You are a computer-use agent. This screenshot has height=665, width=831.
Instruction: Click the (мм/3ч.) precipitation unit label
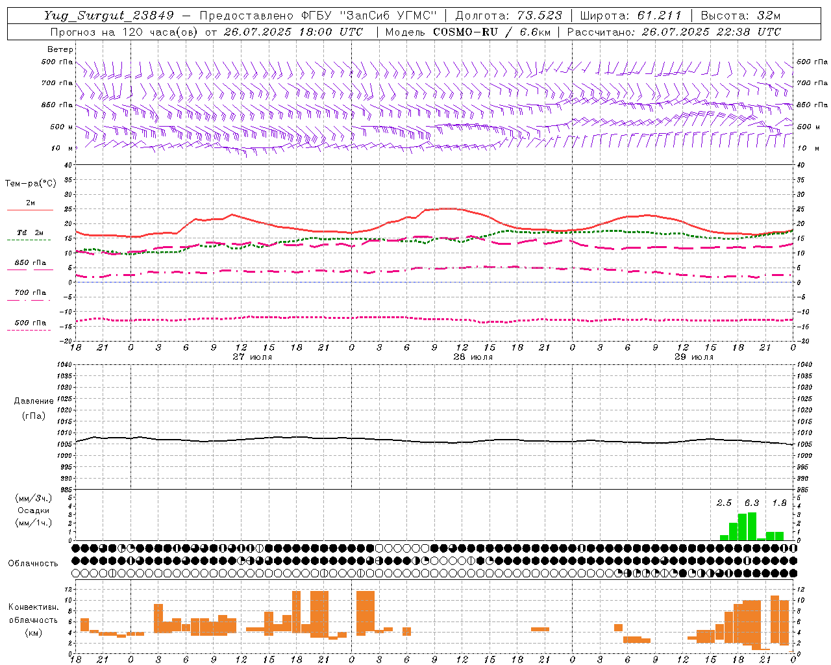coord(34,498)
